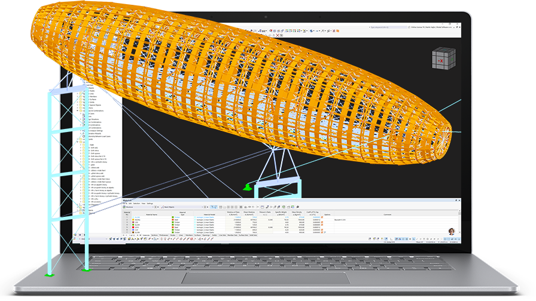Click the keyword search field in title bar

pyautogui.click(x=388, y=27)
